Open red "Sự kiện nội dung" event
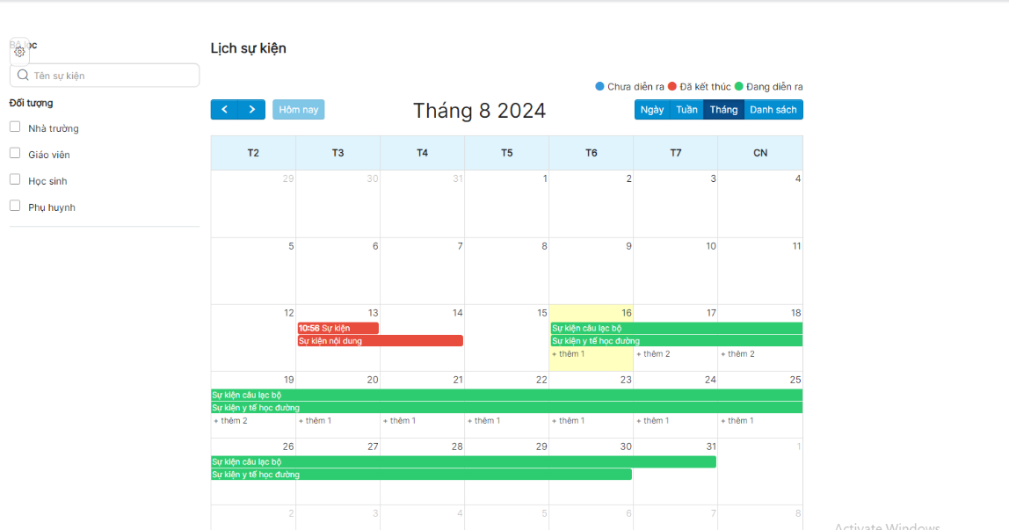This screenshot has width=1009, height=530. tap(380, 341)
